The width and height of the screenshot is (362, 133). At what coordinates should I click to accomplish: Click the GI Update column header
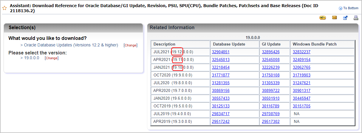(275, 44)
